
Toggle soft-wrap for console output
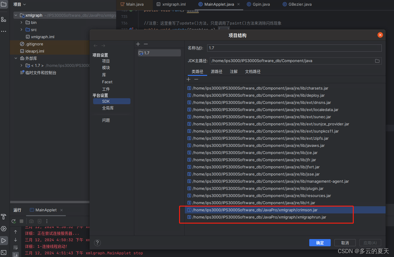(15, 247)
